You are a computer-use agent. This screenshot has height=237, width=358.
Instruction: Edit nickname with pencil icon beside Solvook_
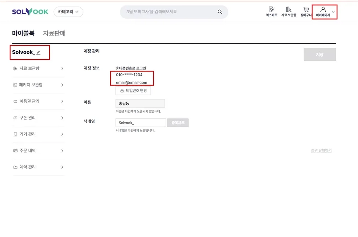click(x=38, y=52)
